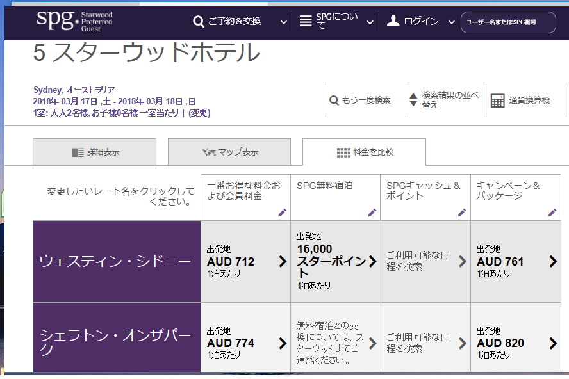Click the sort arrows icon for 検索結果の並べ替え
This screenshot has height=379, width=569.
[x=413, y=99]
